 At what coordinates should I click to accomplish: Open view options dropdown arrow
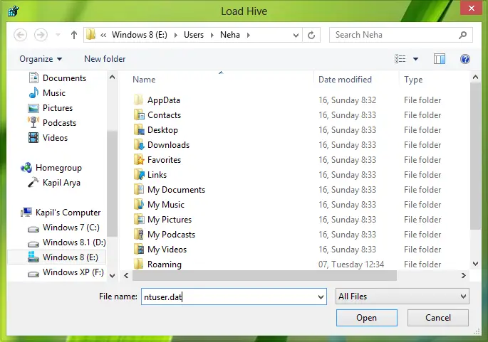tap(416, 59)
